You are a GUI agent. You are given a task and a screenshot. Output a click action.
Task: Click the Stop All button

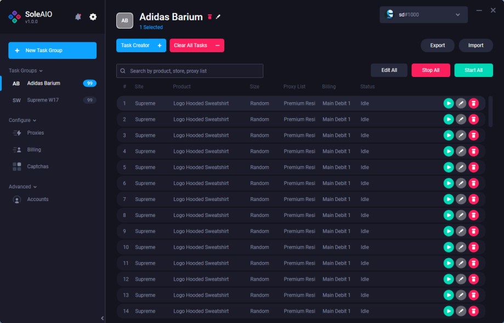click(431, 70)
